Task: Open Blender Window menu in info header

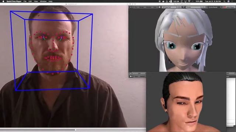Action: (149, 7)
